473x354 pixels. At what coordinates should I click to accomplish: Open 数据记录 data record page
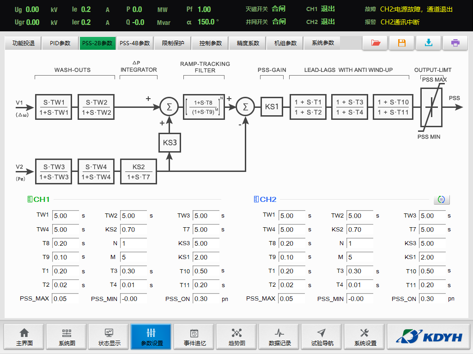point(279,337)
